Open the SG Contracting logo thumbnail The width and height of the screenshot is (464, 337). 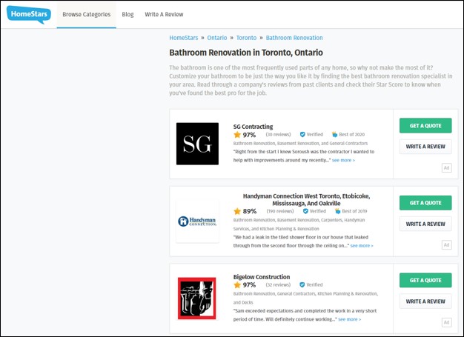[x=197, y=144]
